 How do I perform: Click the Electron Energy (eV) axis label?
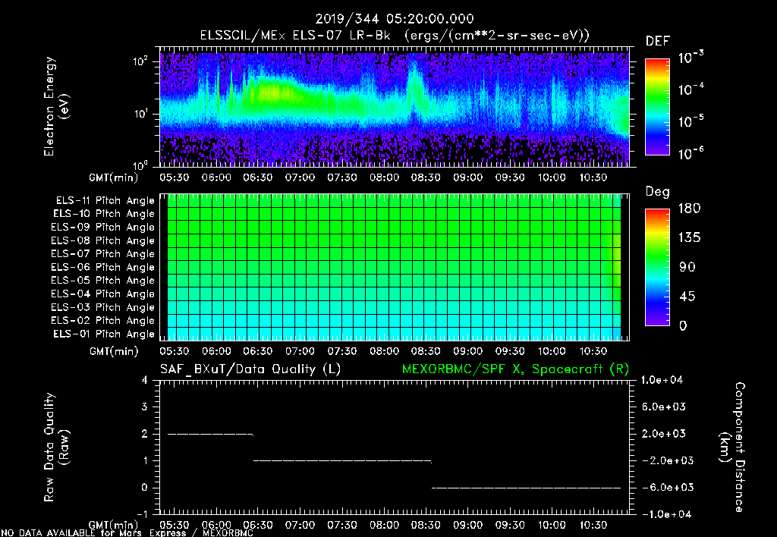click(x=56, y=106)
